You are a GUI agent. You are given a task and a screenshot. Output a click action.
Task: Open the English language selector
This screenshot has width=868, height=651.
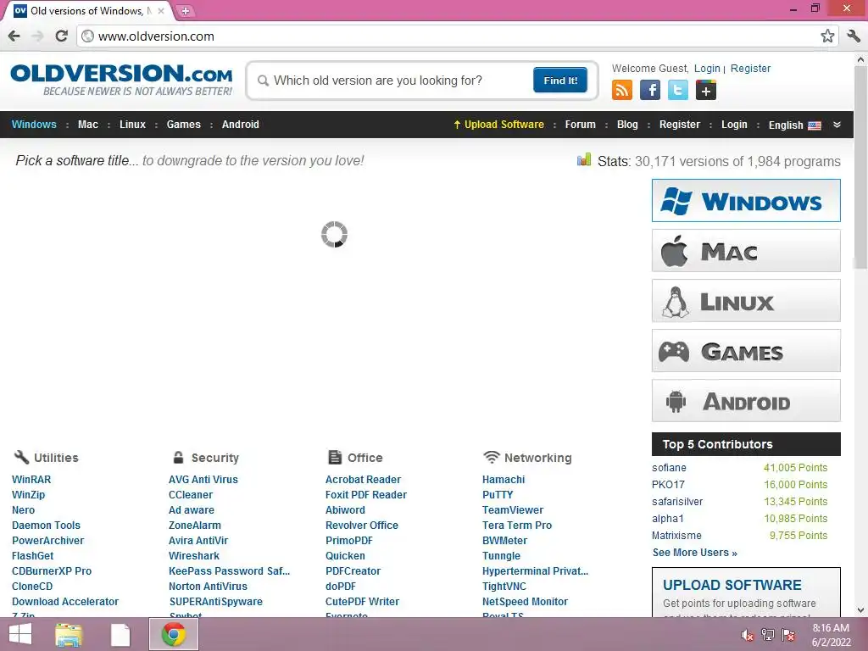[794, 125]
